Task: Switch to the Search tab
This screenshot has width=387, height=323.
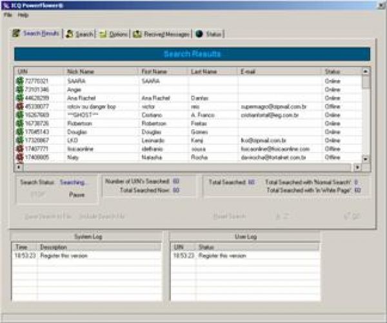Action: click(x=80, y=34)
